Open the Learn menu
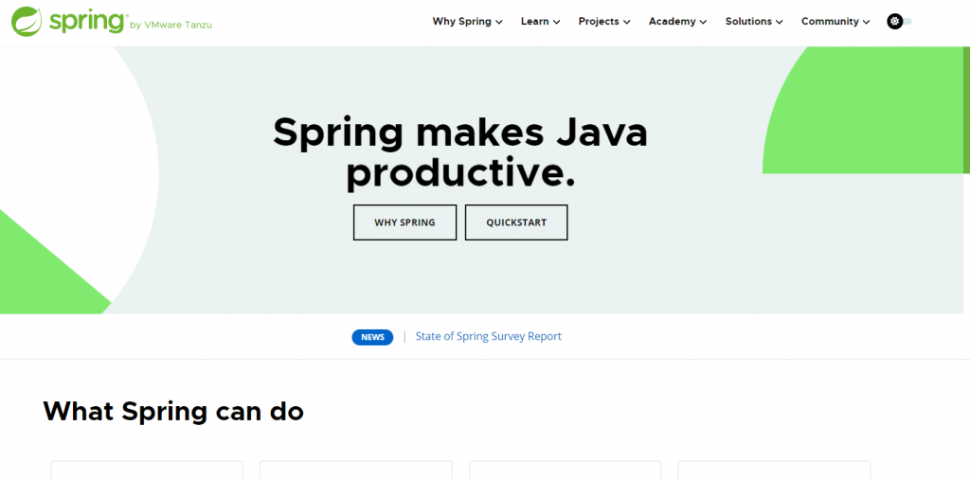Viewport: 970px width, 479px height. tap(540, 22)
